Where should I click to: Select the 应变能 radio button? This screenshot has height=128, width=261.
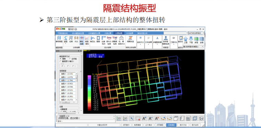pyautogui.click(x=70, y=59)
